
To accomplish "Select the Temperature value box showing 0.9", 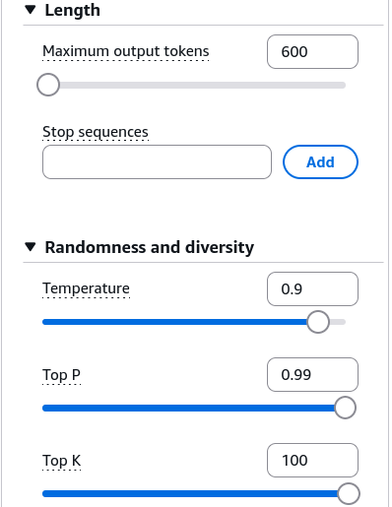I will [312, 289].
